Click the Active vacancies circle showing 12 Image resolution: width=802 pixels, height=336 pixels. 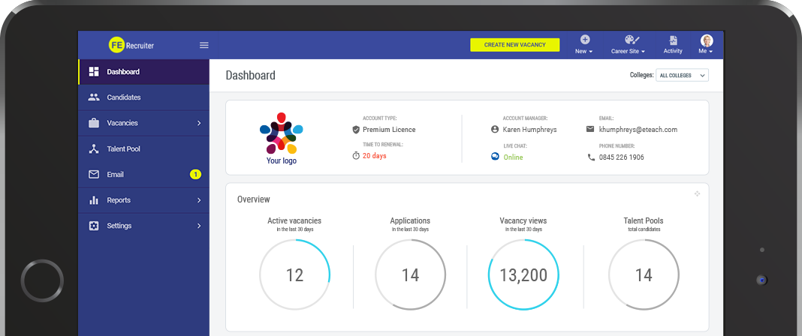[294, 274]
